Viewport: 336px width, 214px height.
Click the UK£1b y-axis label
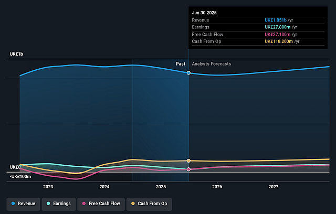click(16, 54)
